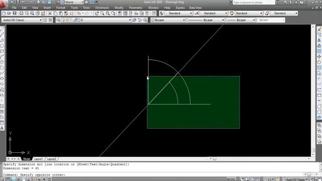Click the Copy icon in standard toolbar
The height and width of the screenshot is (181, 322).
coord(55,14)
